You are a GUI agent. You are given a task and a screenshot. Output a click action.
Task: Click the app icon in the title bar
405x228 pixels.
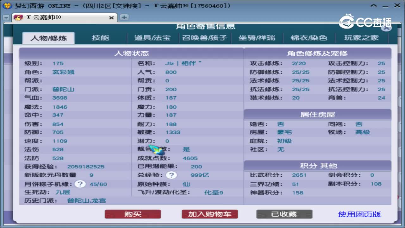coord(7,6)
